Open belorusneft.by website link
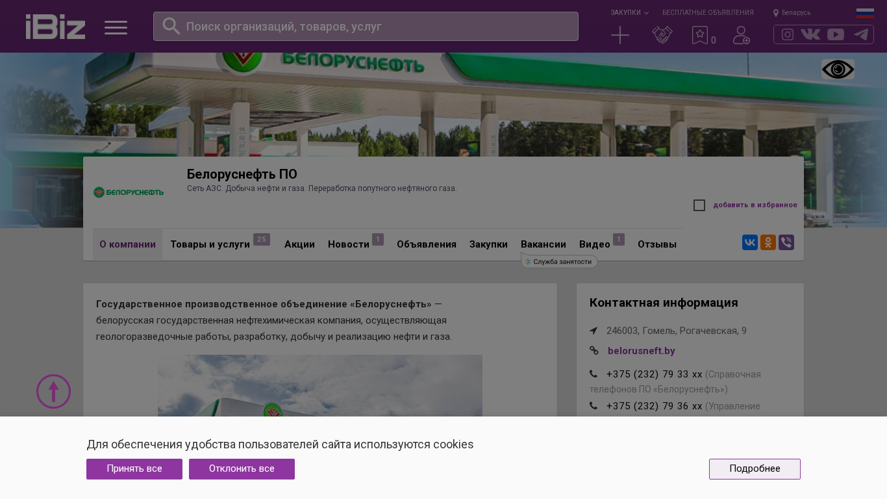 point(642,351)
